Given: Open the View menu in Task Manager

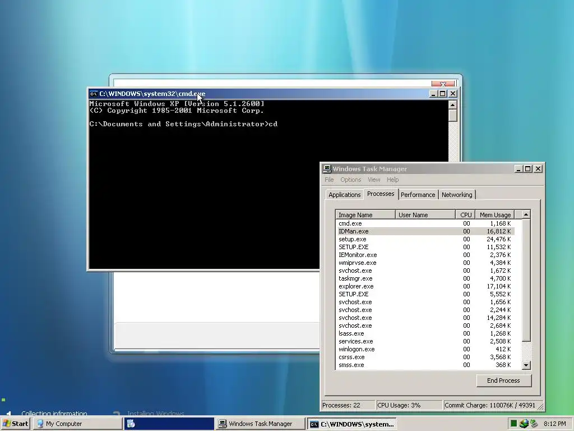Looking at the screenshot, I should (x=374, y=180).
